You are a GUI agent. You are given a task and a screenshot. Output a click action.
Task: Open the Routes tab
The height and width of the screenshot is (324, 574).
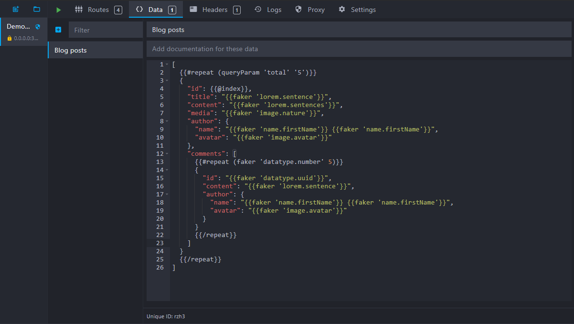point(98,10)
